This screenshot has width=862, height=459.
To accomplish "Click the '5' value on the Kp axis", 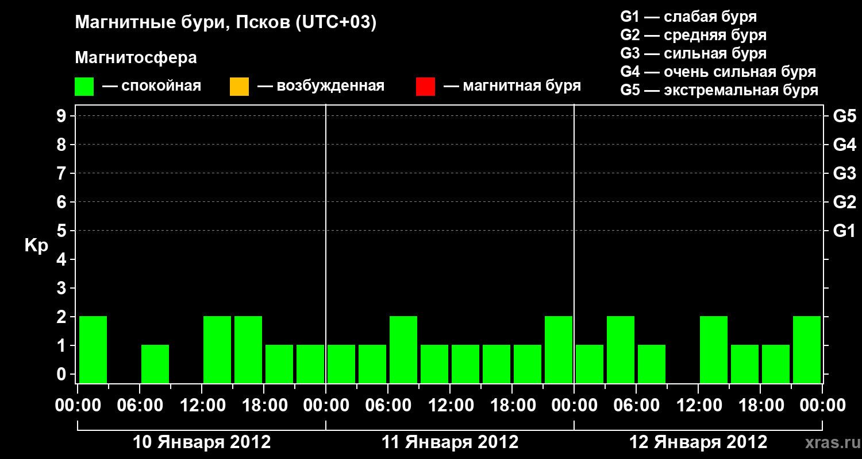I will click(63, 231).
